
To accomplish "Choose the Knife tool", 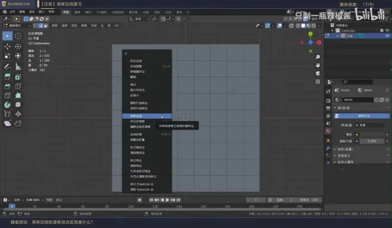I will 8,96.
